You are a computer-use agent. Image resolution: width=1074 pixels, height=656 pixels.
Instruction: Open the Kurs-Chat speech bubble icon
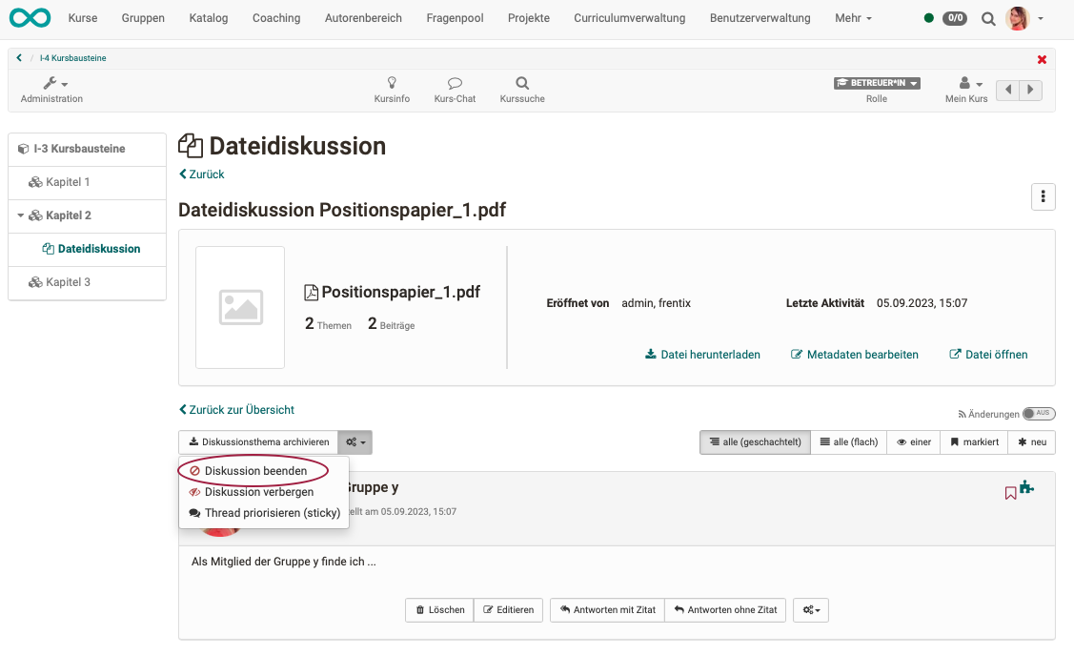(455, 85)
